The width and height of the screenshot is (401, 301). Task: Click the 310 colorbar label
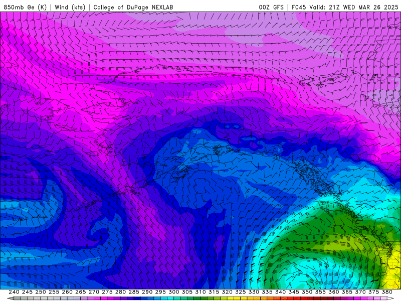(x=200, y=292)
